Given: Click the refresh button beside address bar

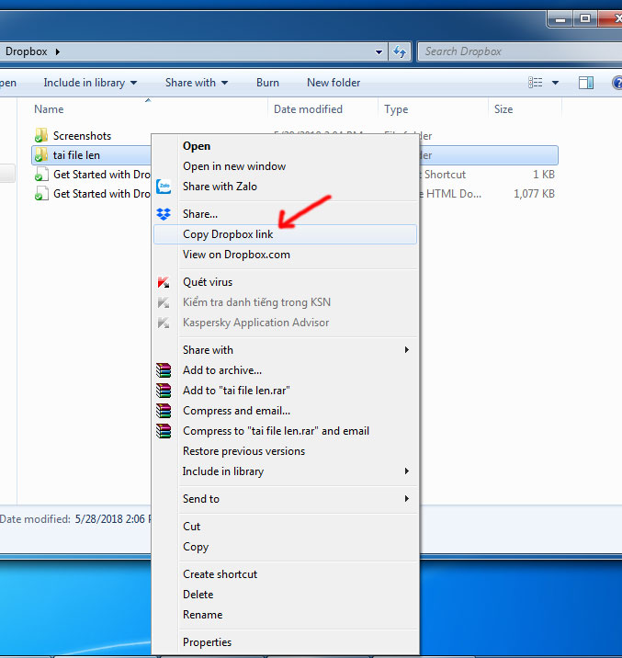Looking at the screenshot, I should 400,51.
